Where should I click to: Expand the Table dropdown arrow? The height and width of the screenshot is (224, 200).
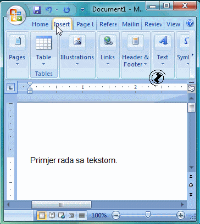pyautogui.click(x=43, y=64)
